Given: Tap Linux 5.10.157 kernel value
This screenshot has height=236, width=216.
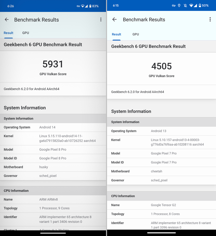Looking at the screenshot, I should (x=177, y=142).
